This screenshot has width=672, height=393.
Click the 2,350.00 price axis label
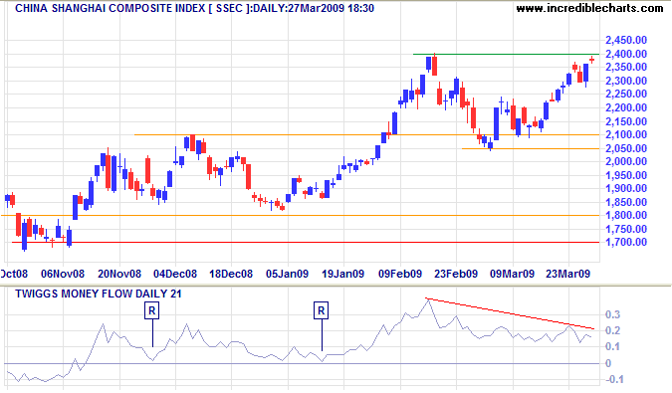(626, 67)
